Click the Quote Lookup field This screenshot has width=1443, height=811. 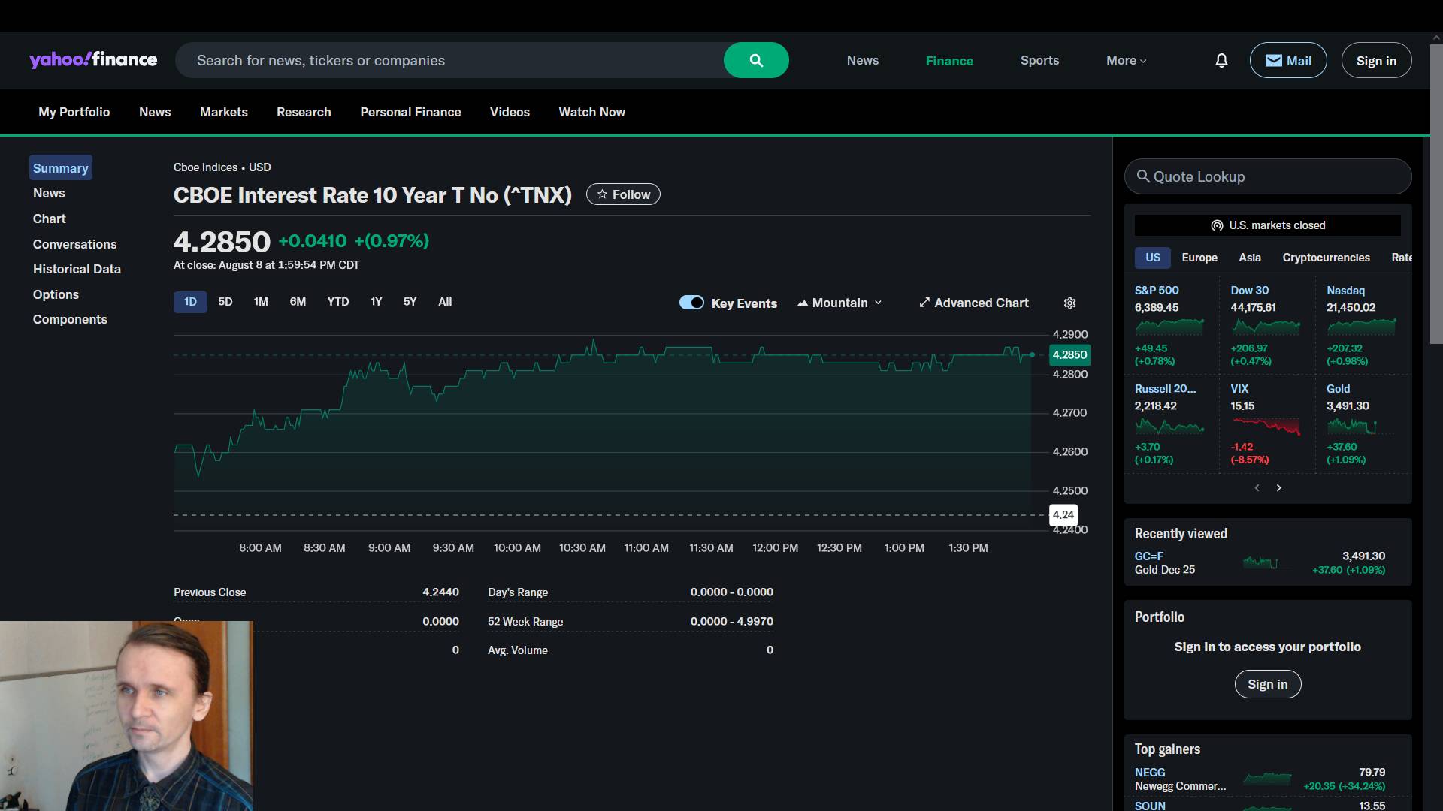(x=1267, y=176)
